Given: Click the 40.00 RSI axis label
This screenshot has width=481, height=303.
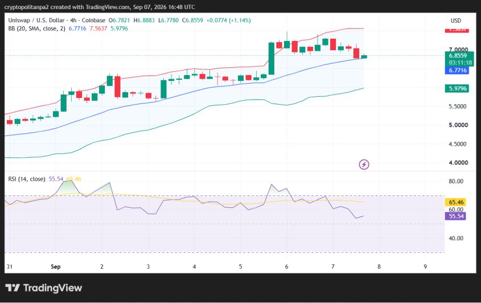Looking at the screenshot, I should (456, 238).
